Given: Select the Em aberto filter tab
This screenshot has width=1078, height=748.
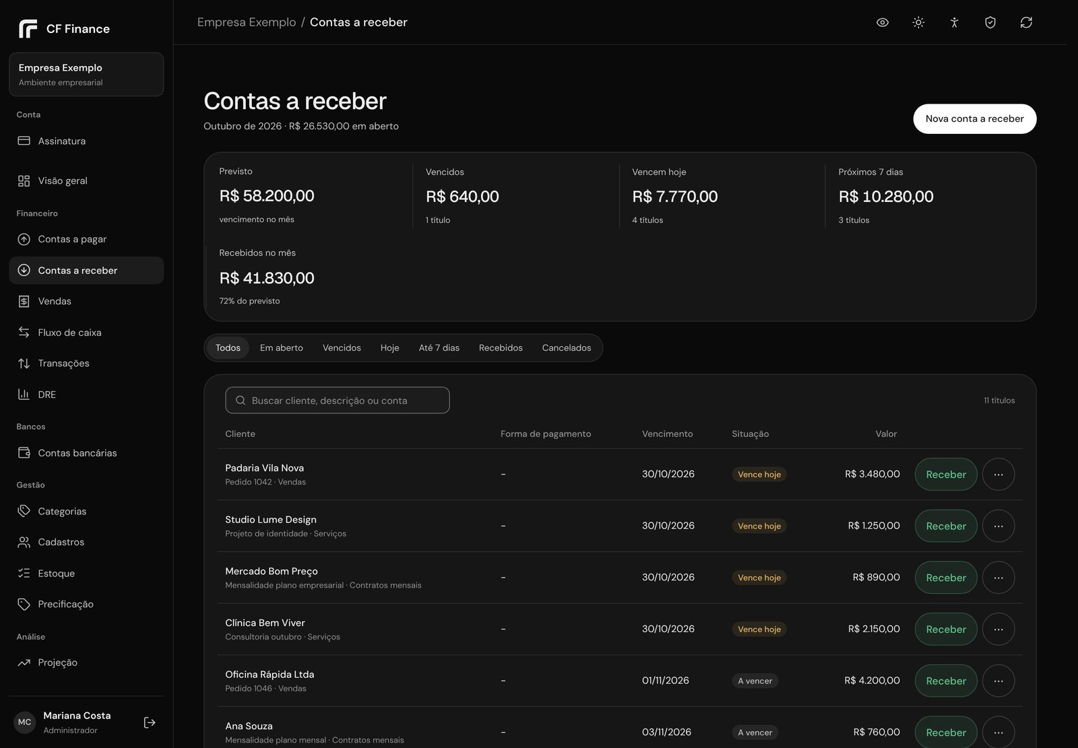Looking at the screenshot, I should [282, 348].
